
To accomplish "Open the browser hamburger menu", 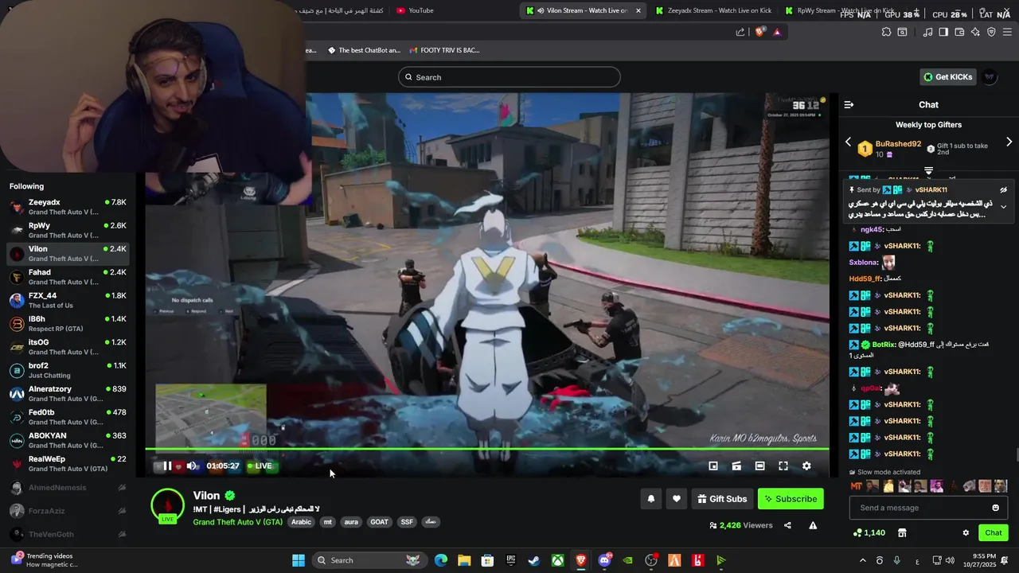I will pyautogui.click(x=1007, y=32).
